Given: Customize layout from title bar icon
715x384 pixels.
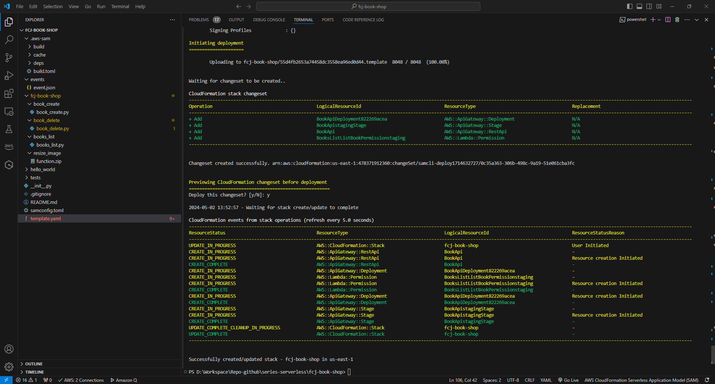Looking at the screenshot, I should (659, 6).
